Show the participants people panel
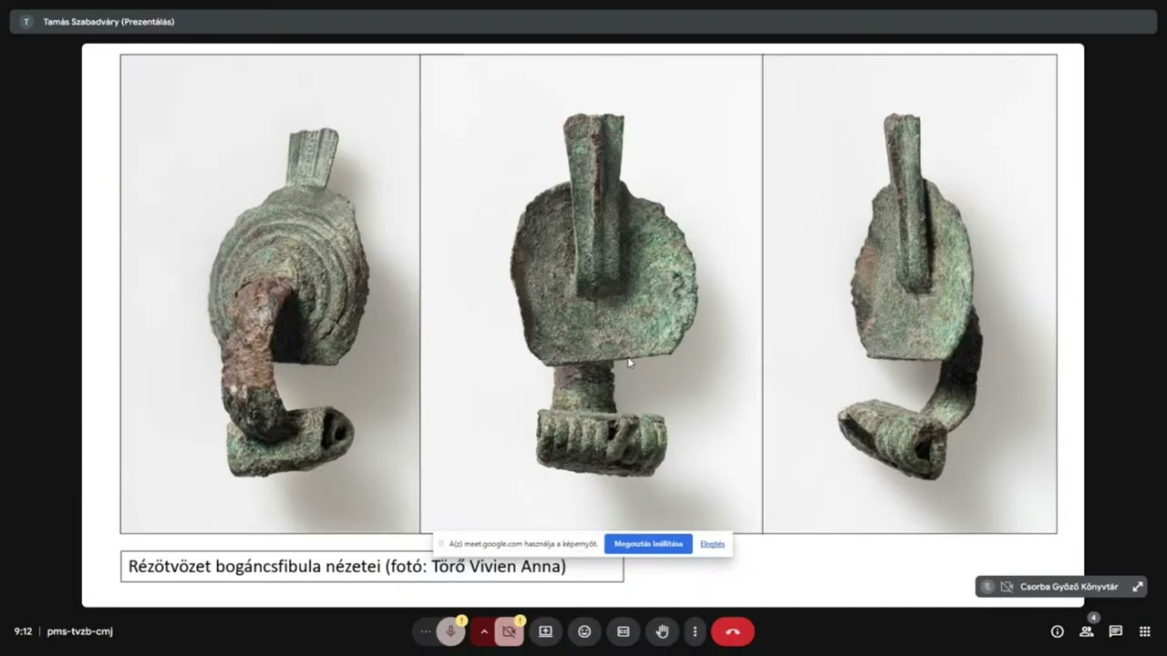This screenshot has width=1167, height=656. point(1087,631)
